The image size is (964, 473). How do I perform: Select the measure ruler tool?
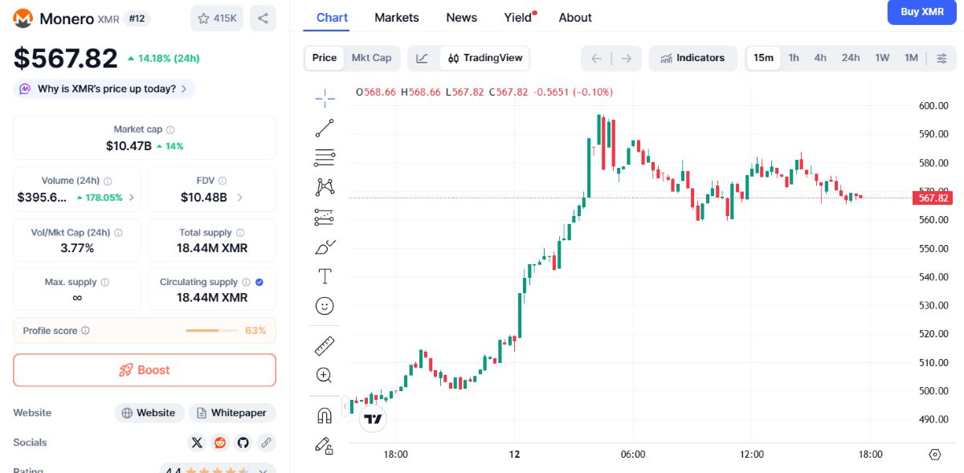(x=325, y=344)
